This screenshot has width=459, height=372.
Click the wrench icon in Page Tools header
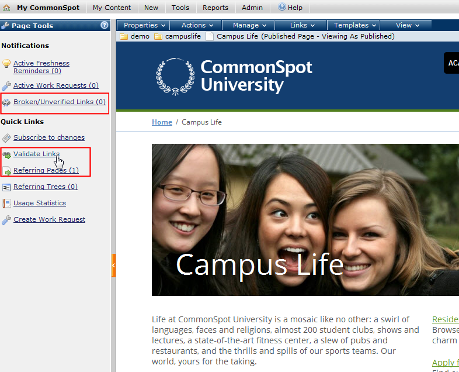coord(5,26)
